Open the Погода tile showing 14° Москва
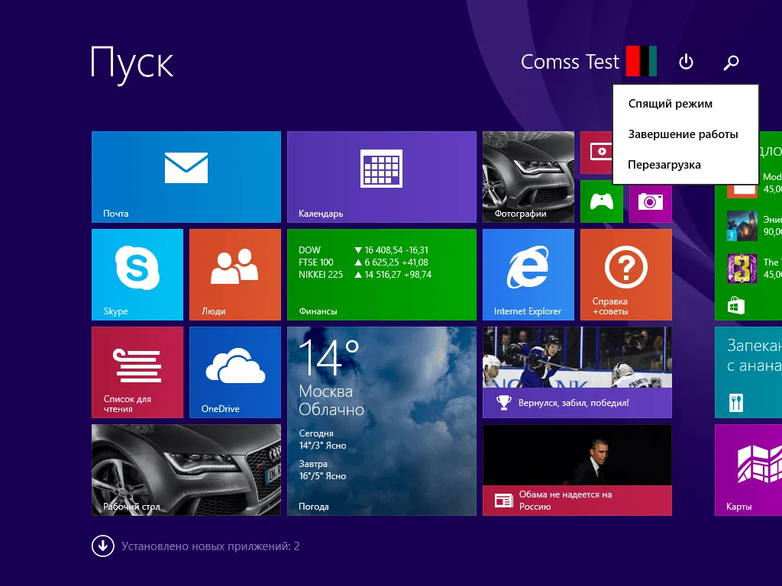The image size is (782, 586). (x=381, y=420)
